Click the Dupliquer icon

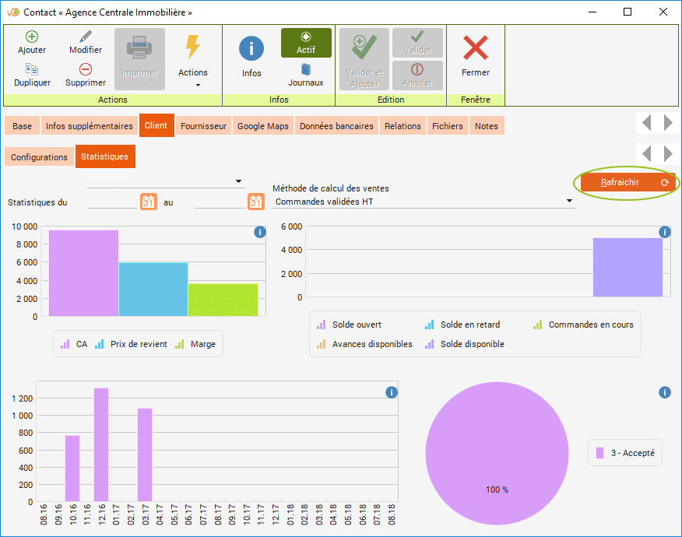click(x=32, y=69)
